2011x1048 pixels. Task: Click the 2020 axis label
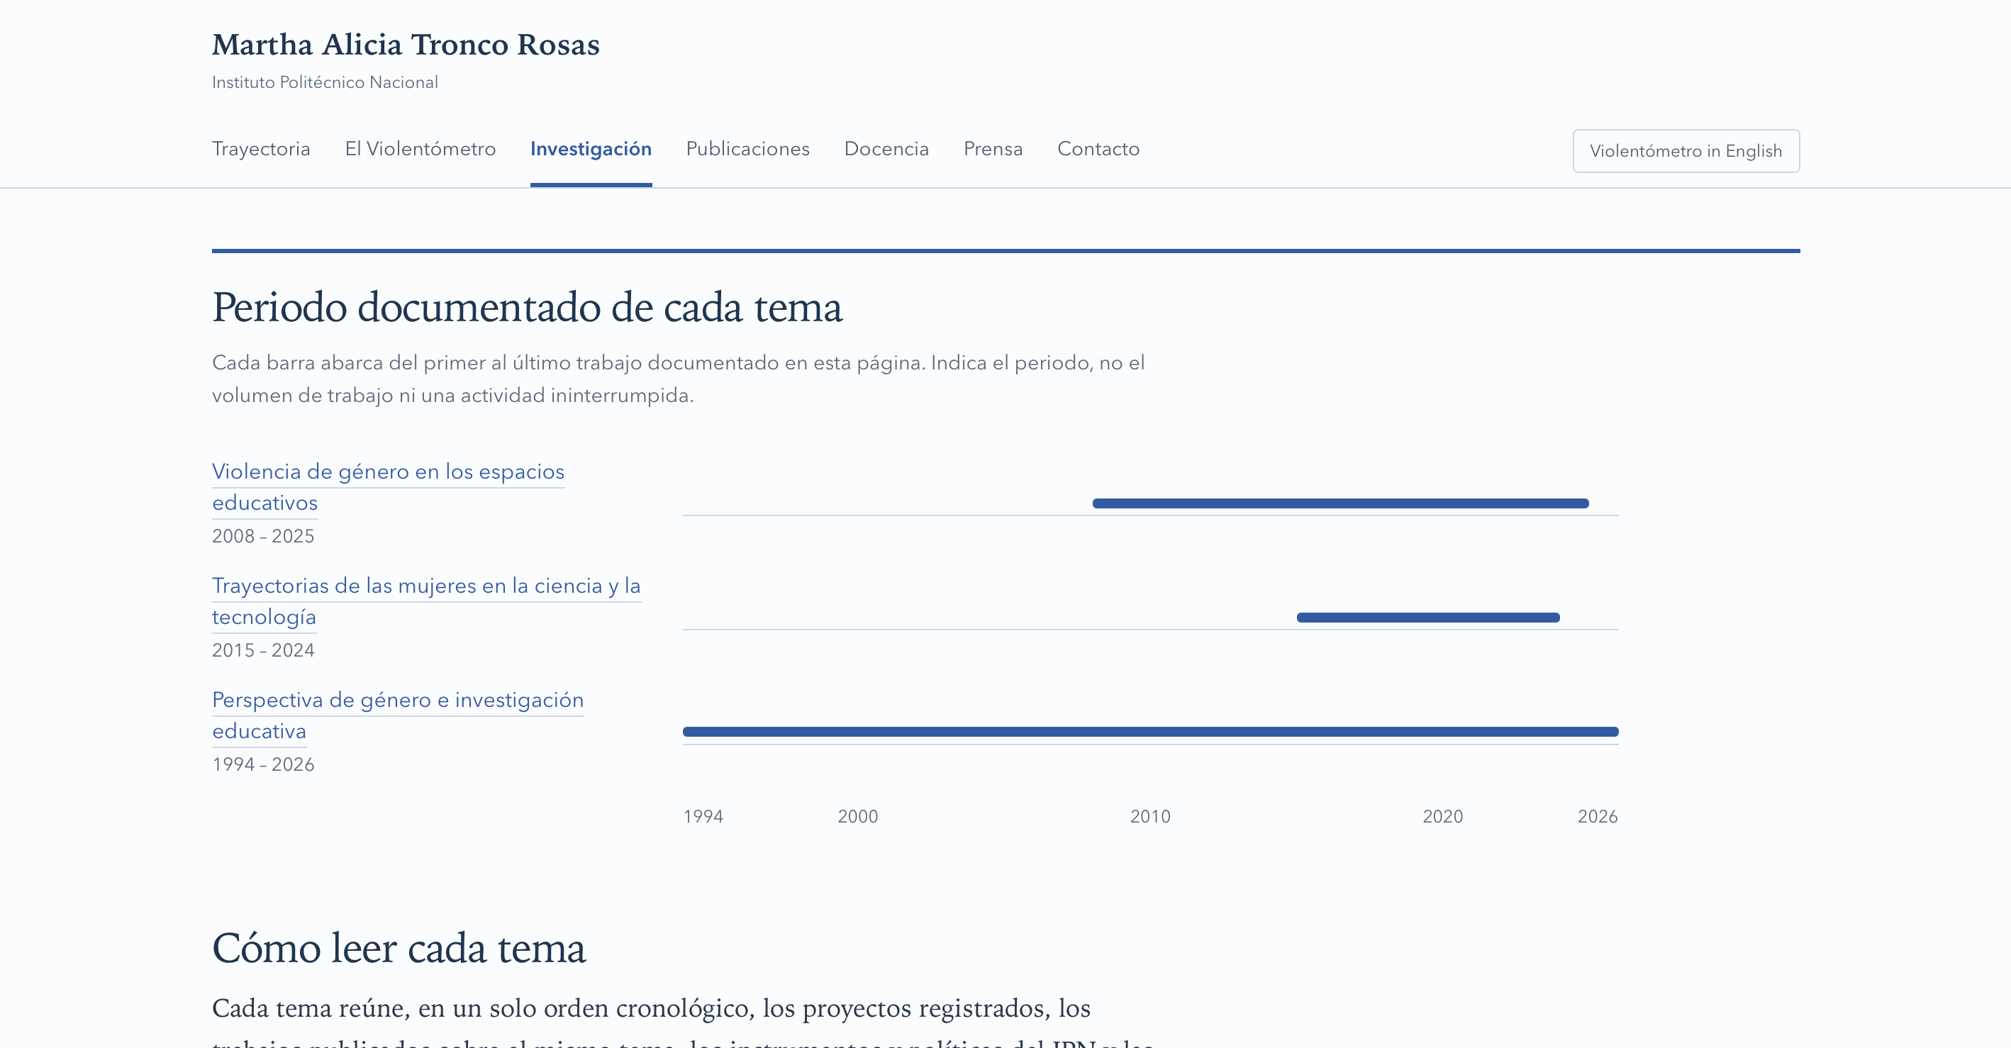point(1442,816)
